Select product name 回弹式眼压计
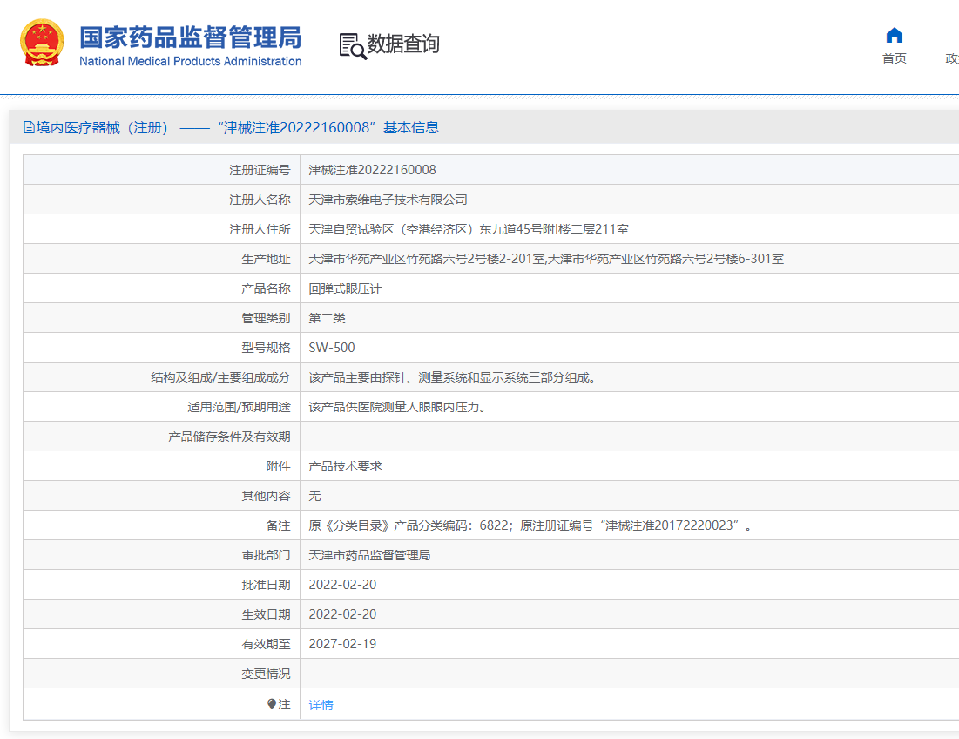This screenshot has width=959, height=739. (345, 288)
